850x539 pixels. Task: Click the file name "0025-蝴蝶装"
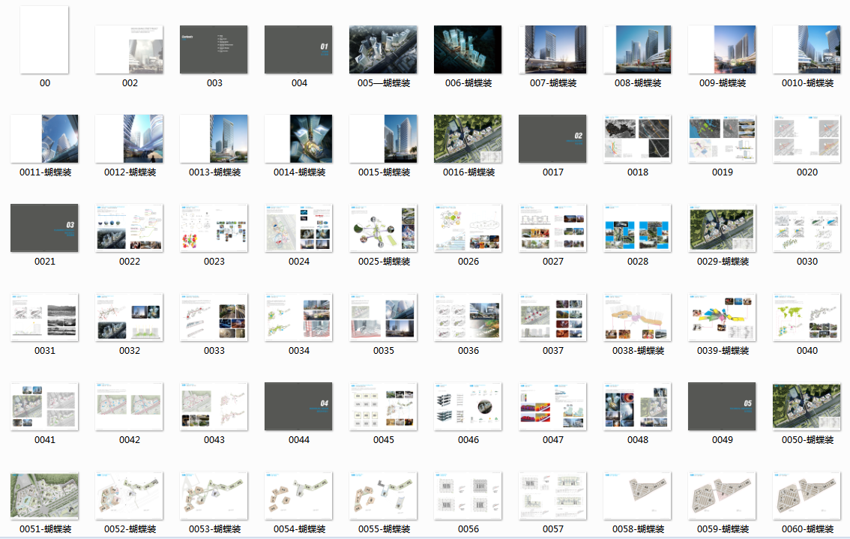tap(384, 262)
